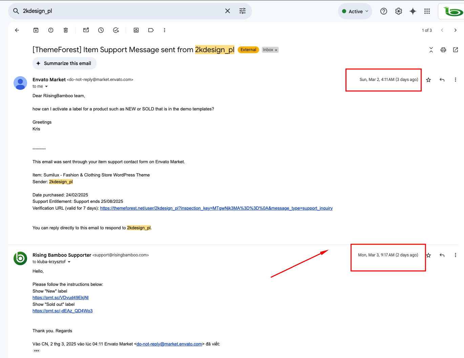
Task: Expand recipient details under Envato Market
Action: click(x=46, y=86)
